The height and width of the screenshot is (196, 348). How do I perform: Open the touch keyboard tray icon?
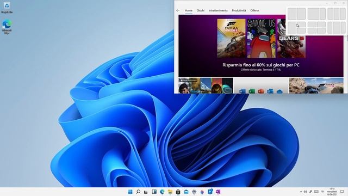point(316,192)
